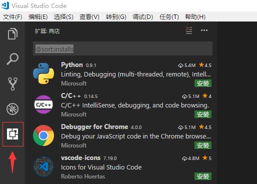Install the Python extension with 安装 button
Viewport: 257px width, 184px height.
point(203,83)
